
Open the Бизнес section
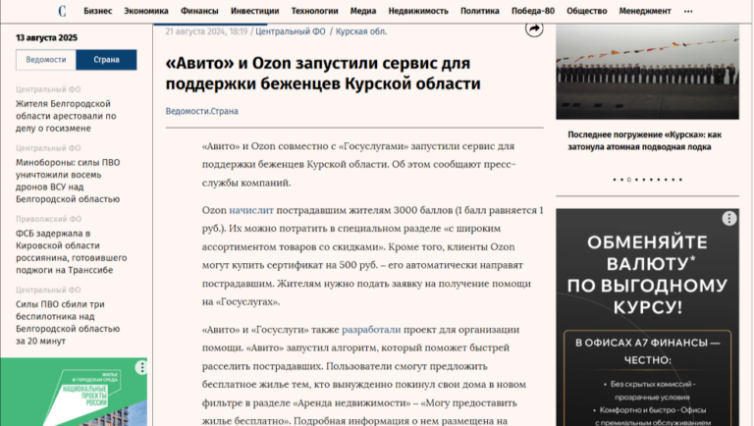(x=97, y=11)
